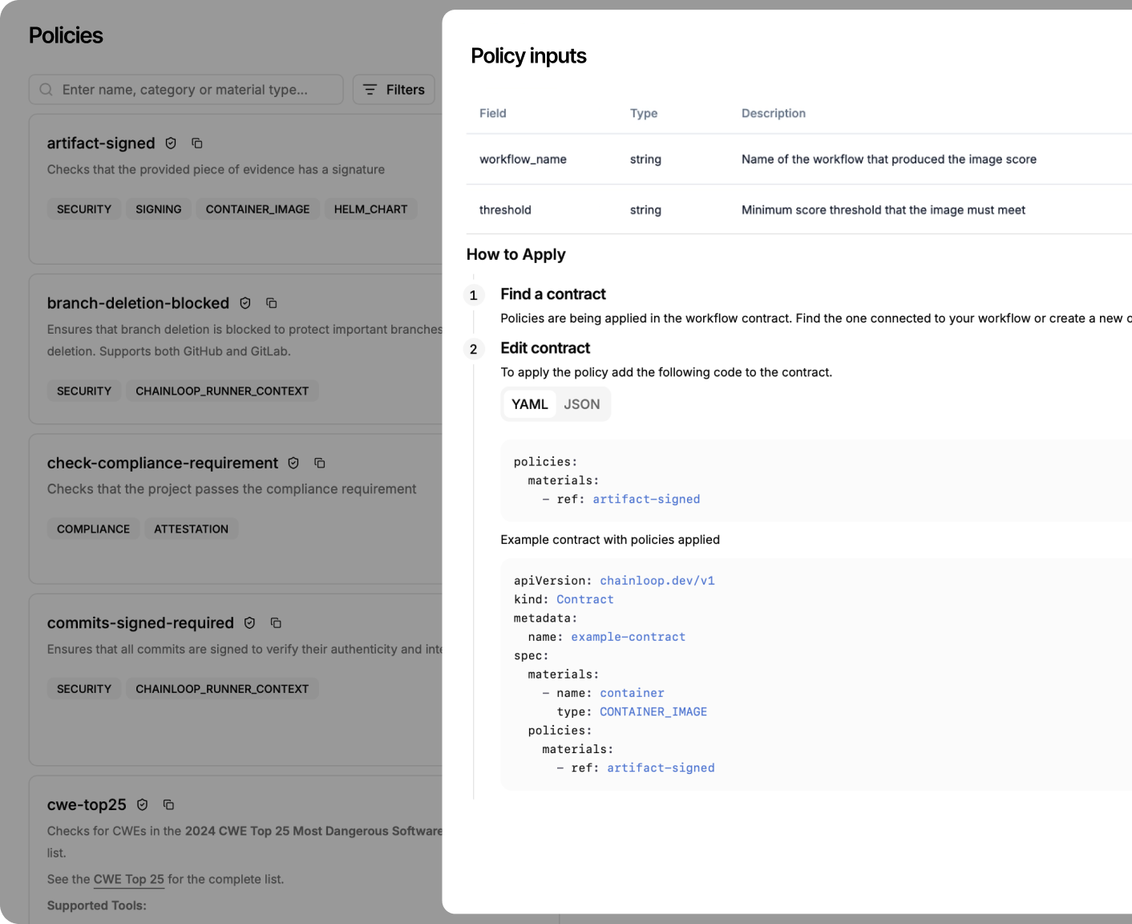Click CHAINLOOP_RUNNER_CONTEXT tag on branch-deletion-blocked

222,391
